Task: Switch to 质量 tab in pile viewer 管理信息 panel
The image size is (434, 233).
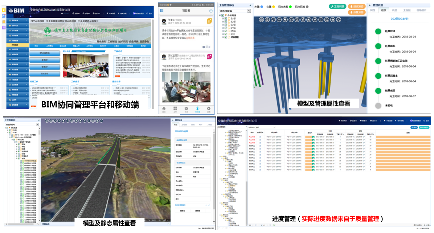Action: (x=395, y=10)
